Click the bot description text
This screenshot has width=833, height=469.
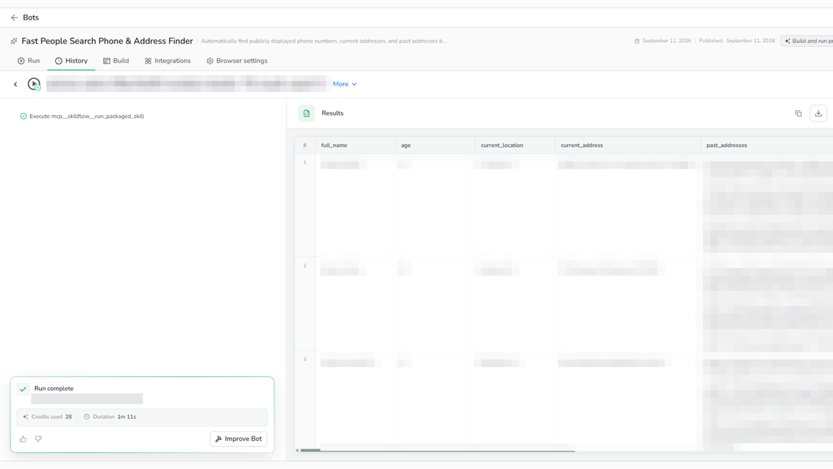pyautogui.click(x=323, y=41)
